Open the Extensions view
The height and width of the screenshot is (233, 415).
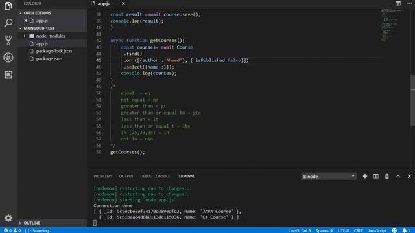[8, 75]
